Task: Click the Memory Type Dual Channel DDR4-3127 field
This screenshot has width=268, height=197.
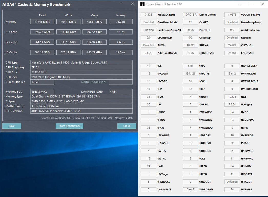Action: (x=81, y=96)
